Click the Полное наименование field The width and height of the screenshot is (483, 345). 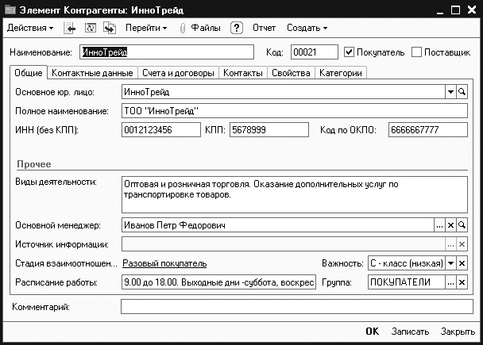pos(295,111)
